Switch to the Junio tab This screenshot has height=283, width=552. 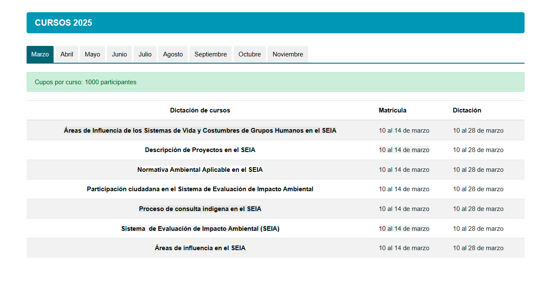[119, 54]
